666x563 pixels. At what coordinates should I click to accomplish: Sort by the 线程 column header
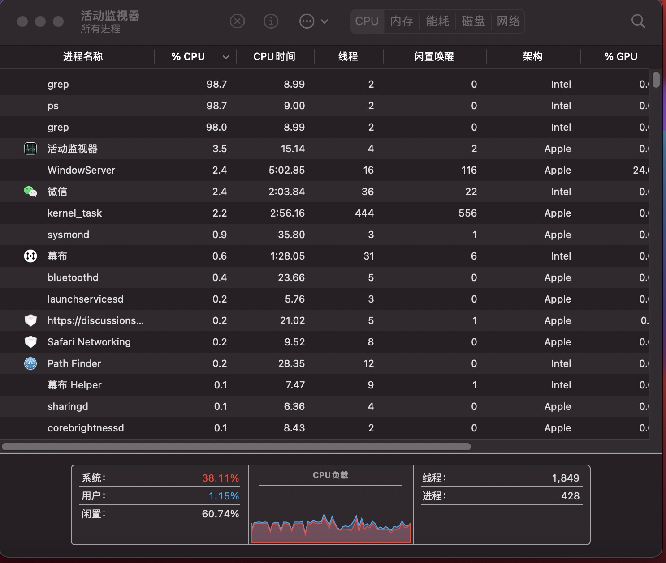pos(348,56)
